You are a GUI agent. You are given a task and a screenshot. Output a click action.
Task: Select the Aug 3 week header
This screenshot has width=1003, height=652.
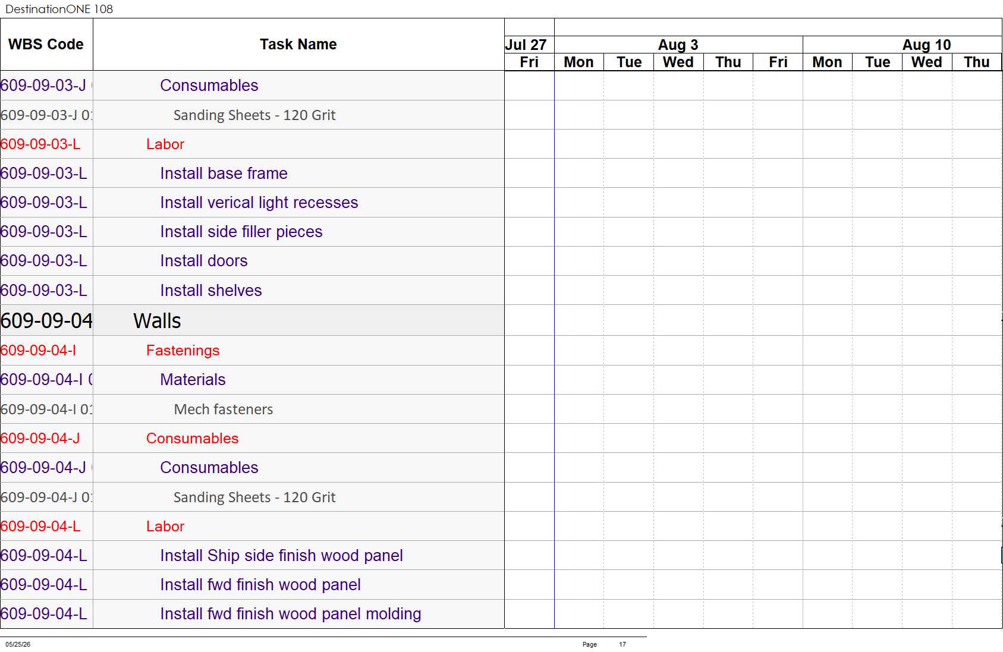point(678,45)
